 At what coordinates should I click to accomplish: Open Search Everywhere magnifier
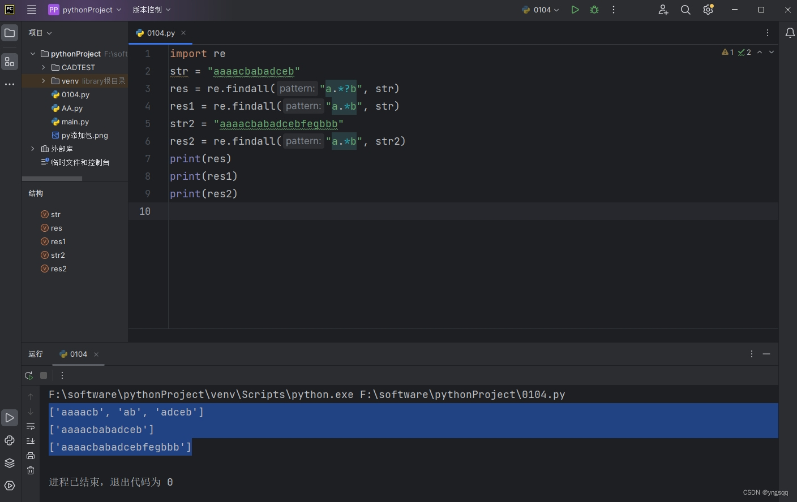685,10
